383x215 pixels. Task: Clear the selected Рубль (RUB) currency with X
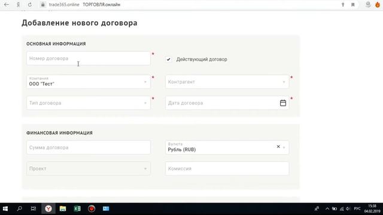(278, 146)
